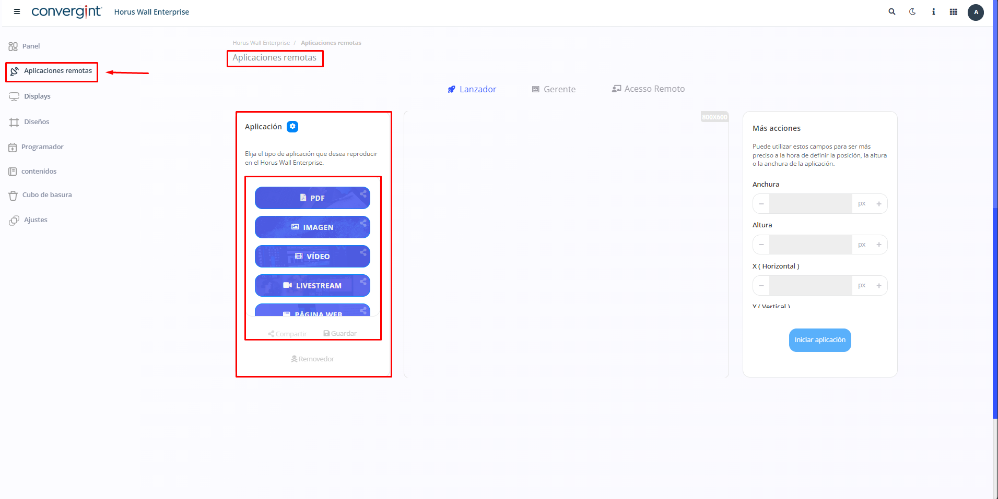Select the LIVESTREAM application type

tap(312, 286)
